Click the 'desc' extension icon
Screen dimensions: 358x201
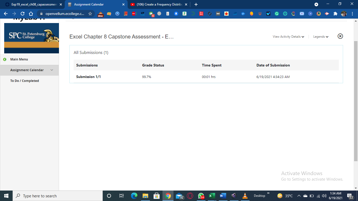coord(100,14)
